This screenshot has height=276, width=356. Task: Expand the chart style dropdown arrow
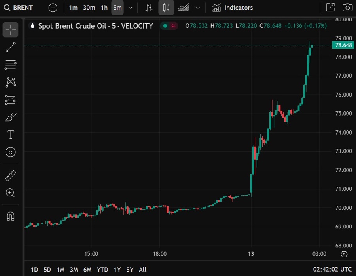[x=198, y=8]
